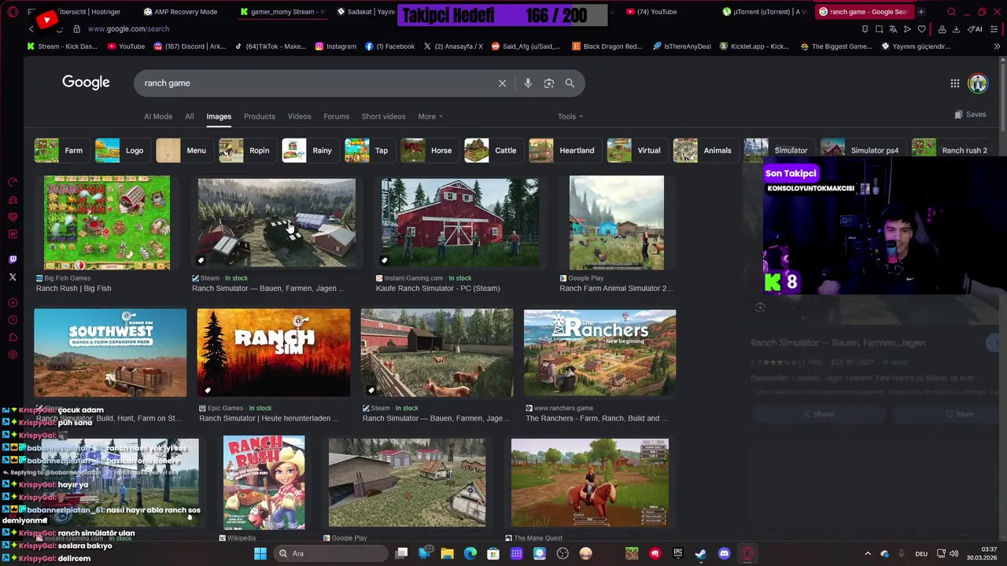Expand the More search filters dropdown
This screenshot has width=1007, height=566.
430,116
